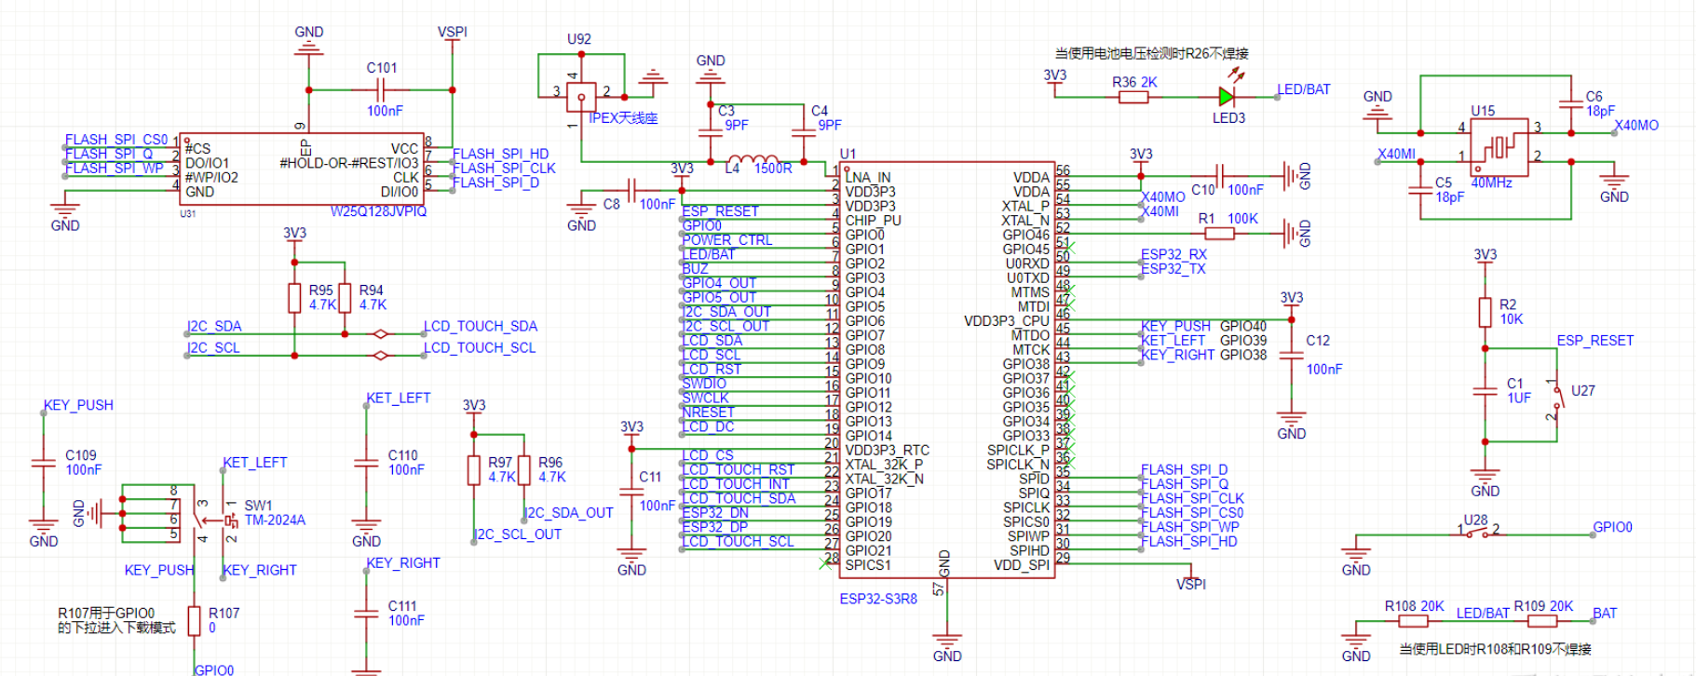Click the L4 inductor coil symbol
1696x676 pixels.
(x=752, y=160)
